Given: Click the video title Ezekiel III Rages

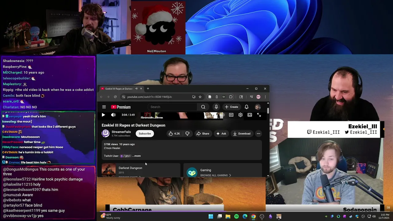Looking at the screenshot, I should coord(133,125).
